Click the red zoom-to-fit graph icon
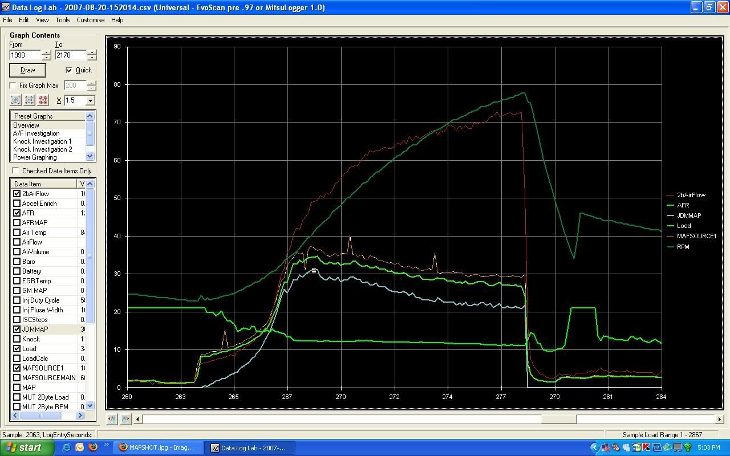The image size is (730, 456). click(x=43, y=100)
